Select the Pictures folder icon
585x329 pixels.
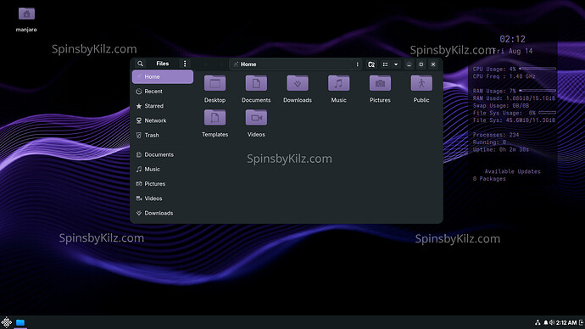(380, 83)
